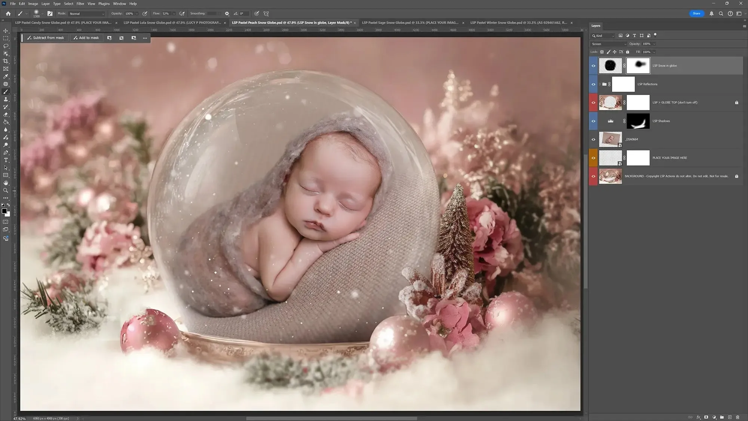Screen dimensions: 748x421
Task: Open the brush preset picker arrow
Action: 42,13
